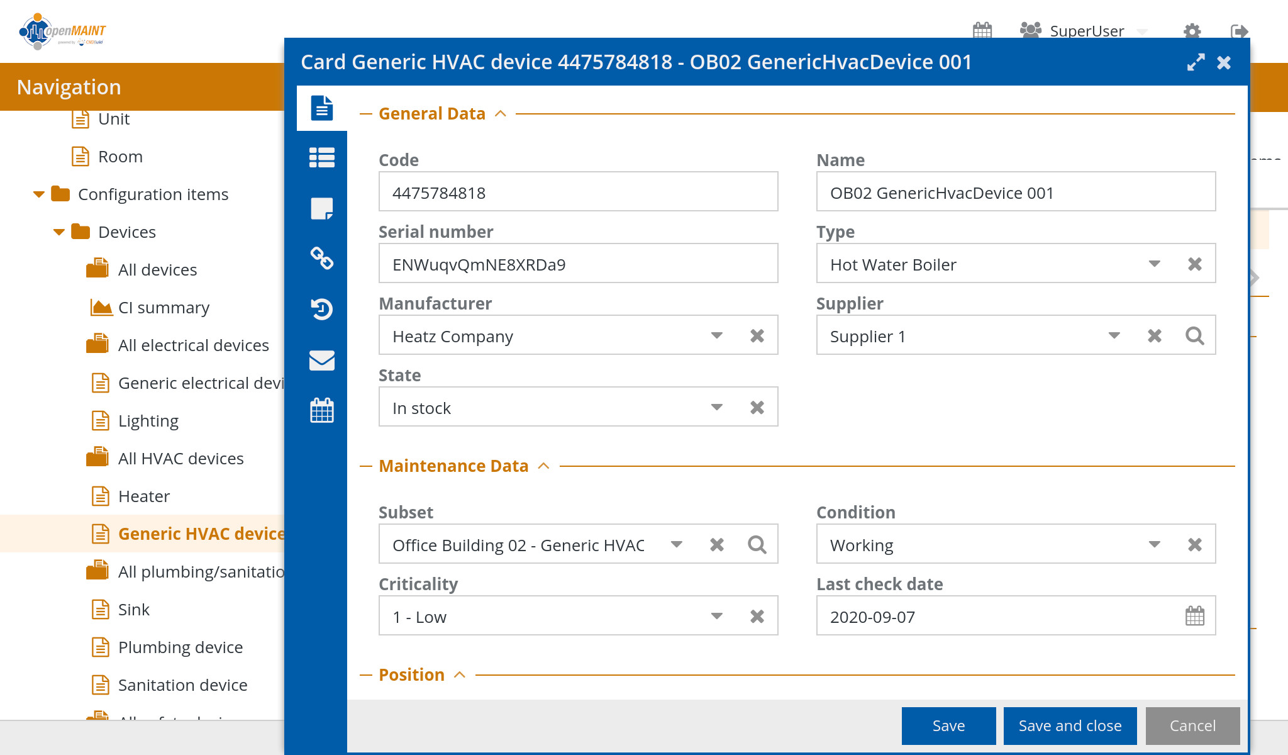Viewport: 1288px width, 755px height.
Task: Open Heater in the navigation tree
Action: pyautogui.click(x=144, y=496)
